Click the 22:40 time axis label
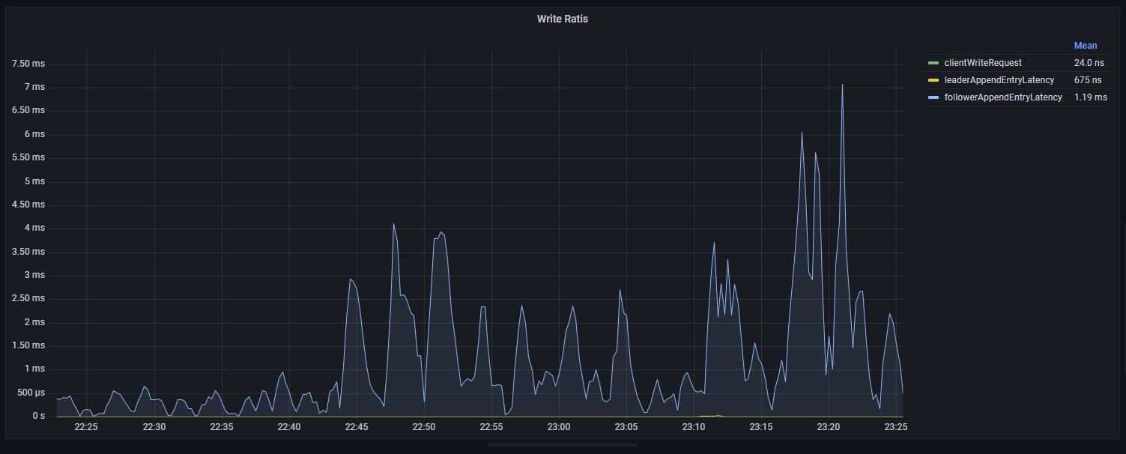Viewport: 1126px width, 454px height. (288, 427)
